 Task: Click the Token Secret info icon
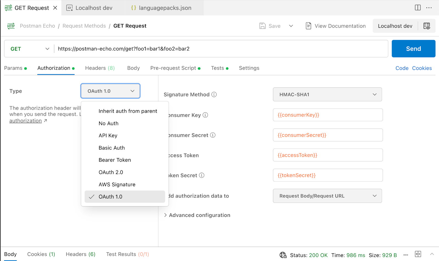(x=202, y=175)
